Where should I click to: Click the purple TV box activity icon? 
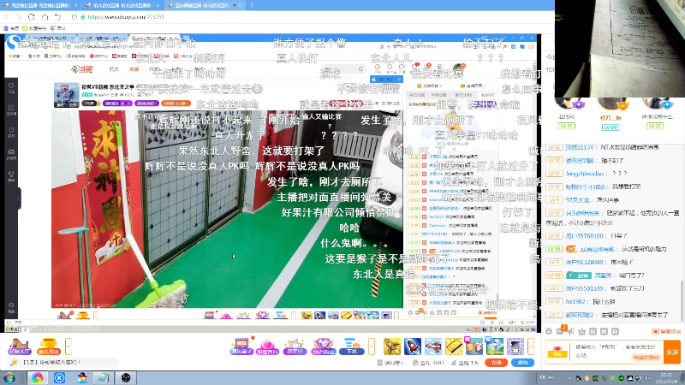[241, 346]
